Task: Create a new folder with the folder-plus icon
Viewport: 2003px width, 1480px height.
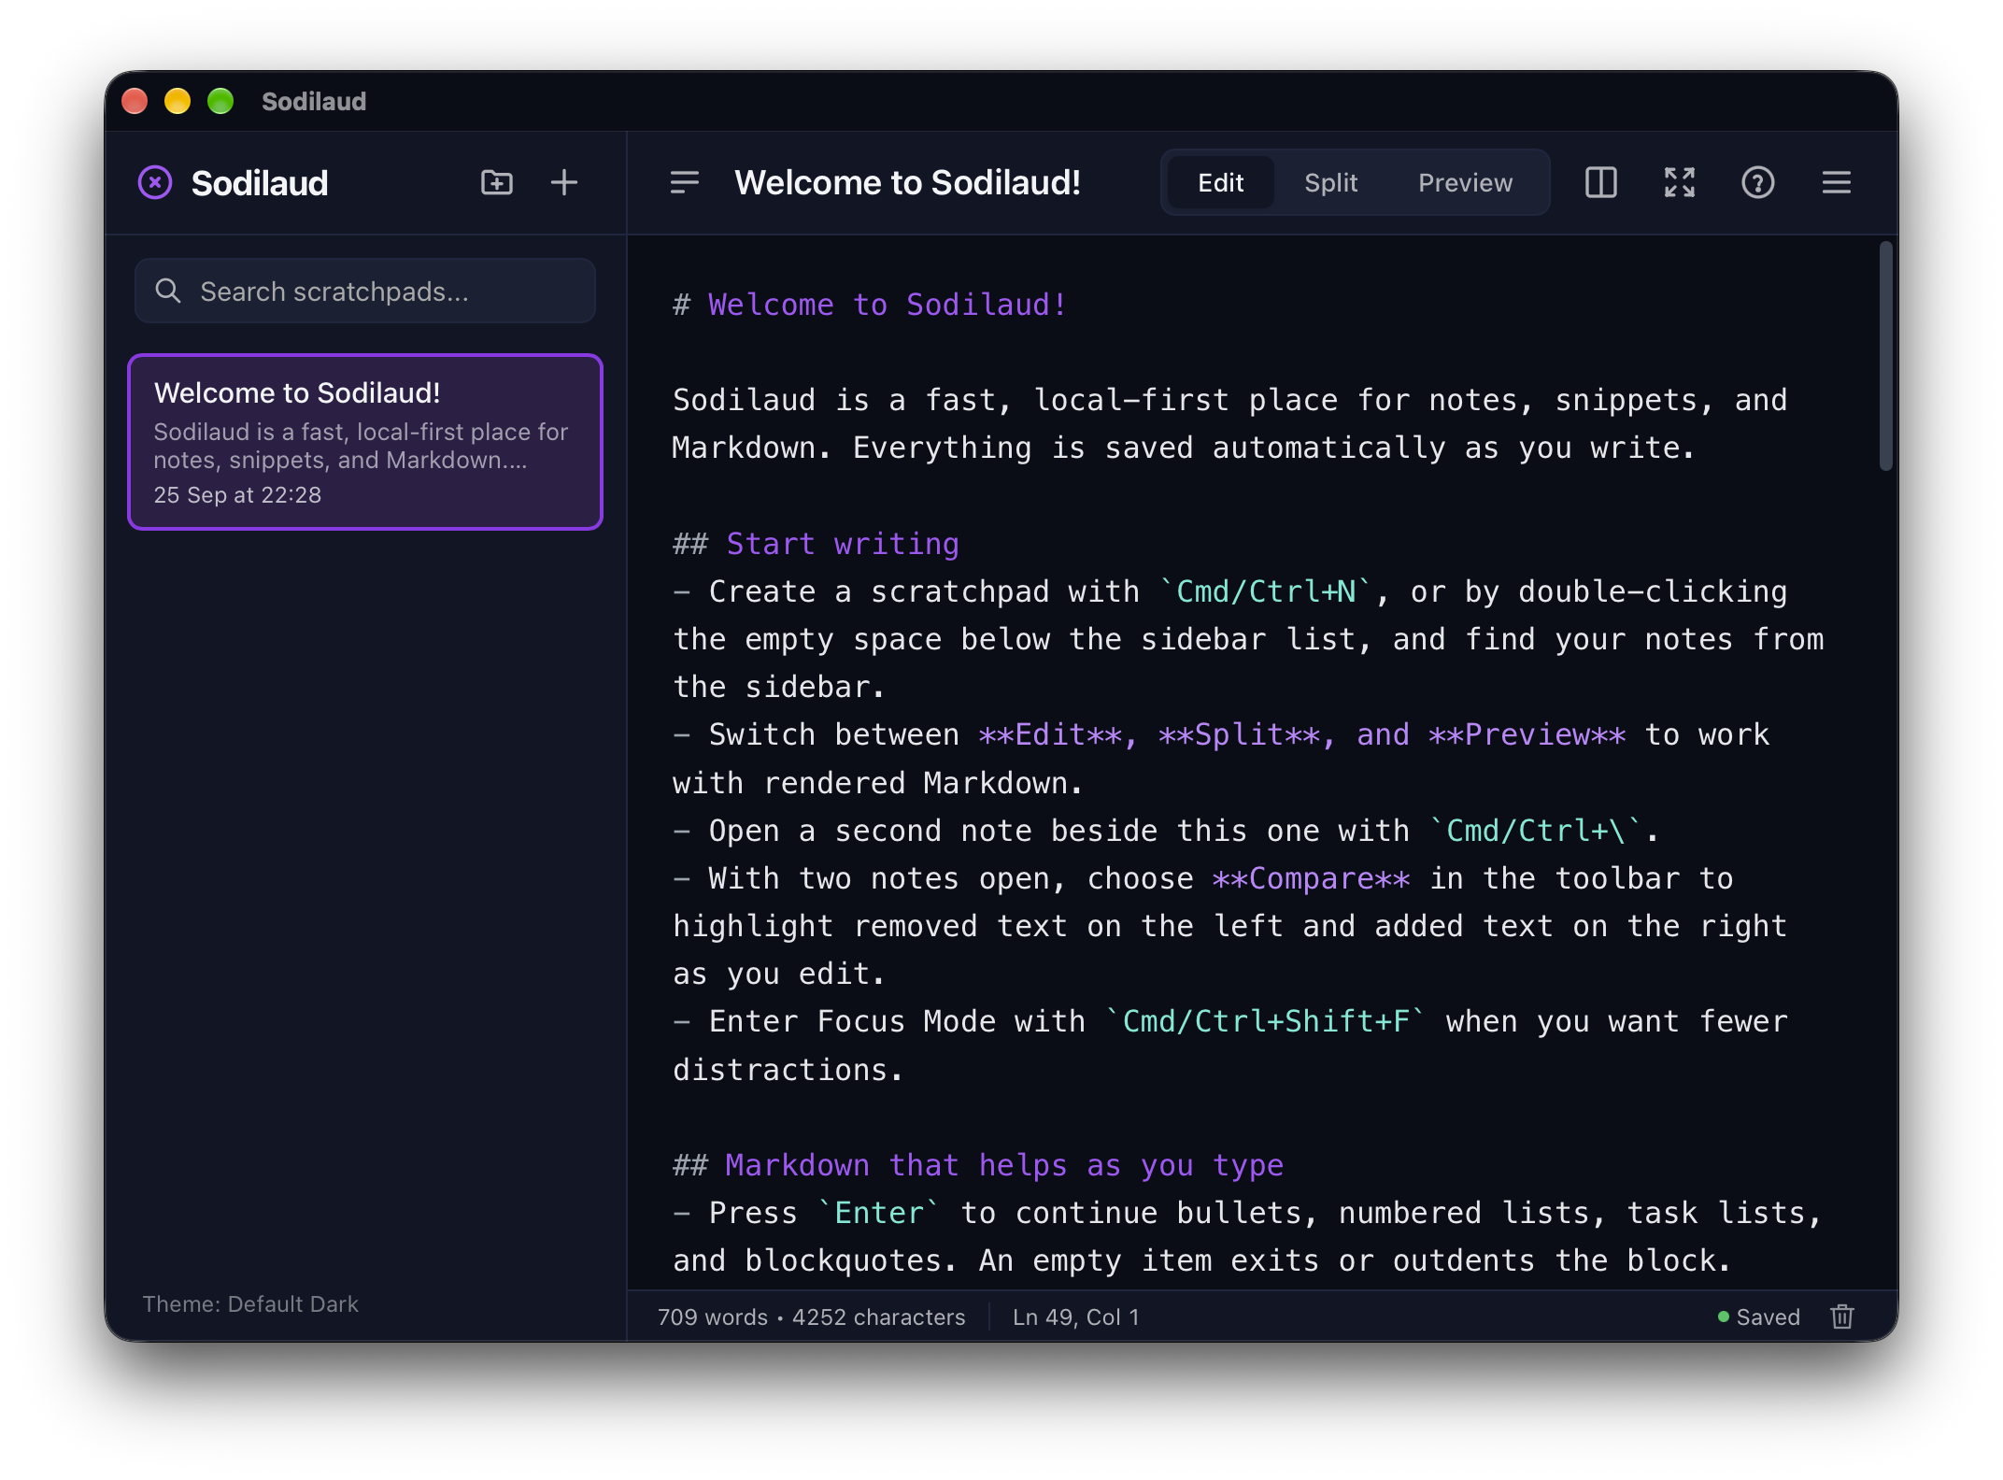Action: [x=497, y=182]
